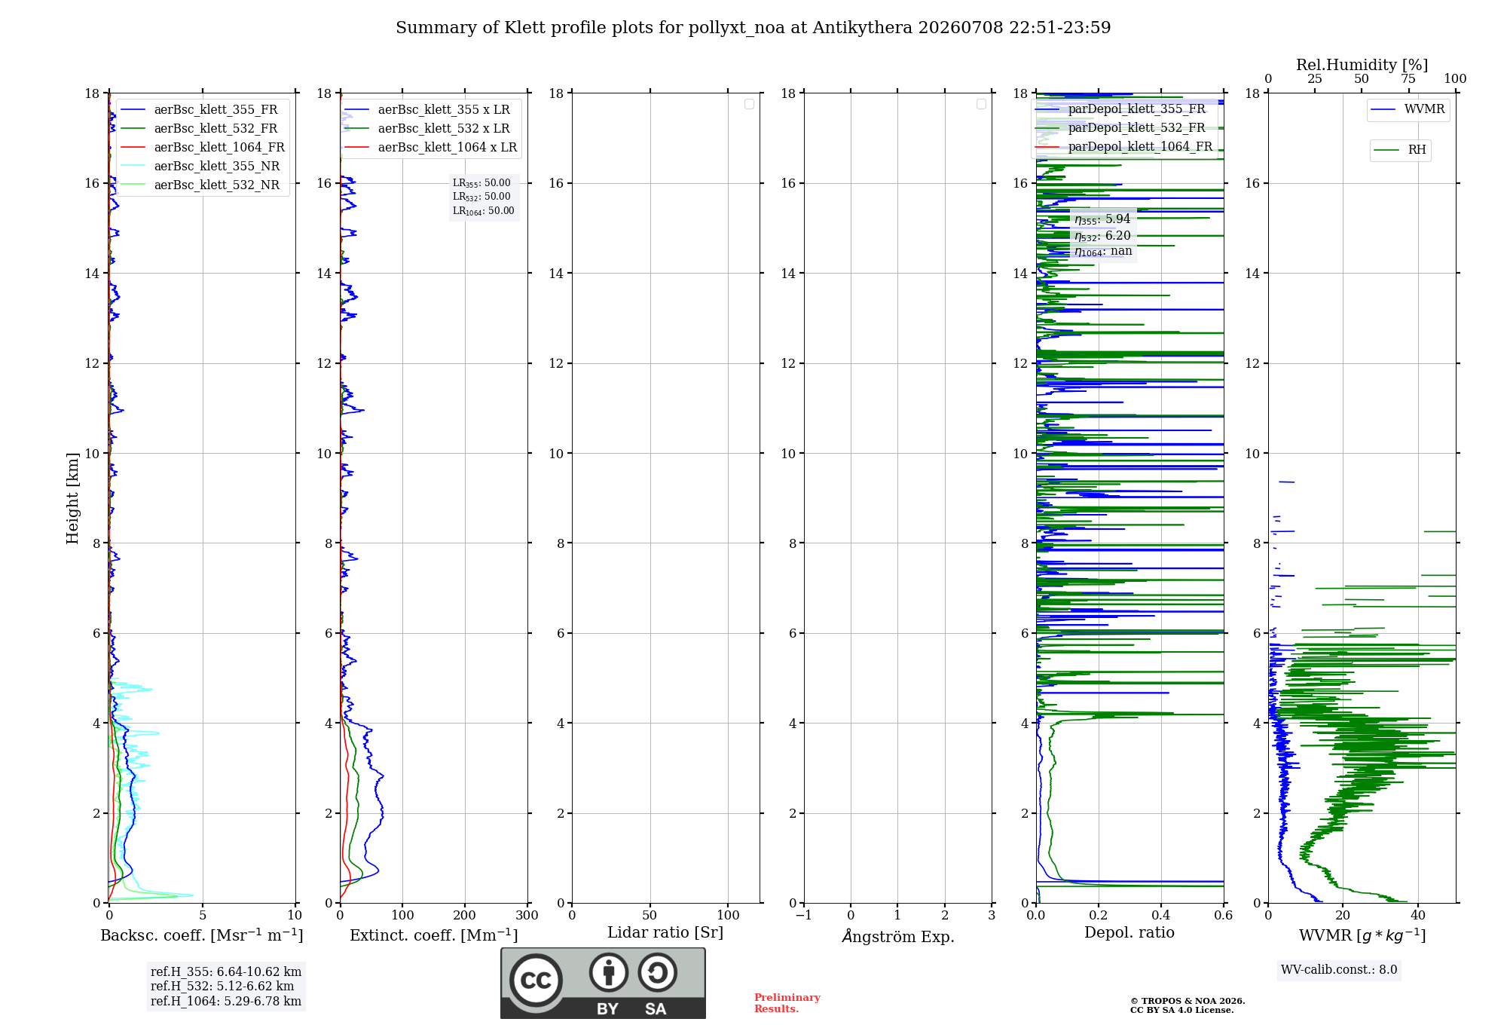
Task: Click the aerBsc_klett_532 x LR legend entry
Action: (x=427, y=129)
